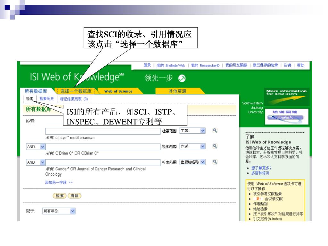Open the Web of Science tab
The height and width of the screenshot is (246, 328).
pyautogui.click(x=119, y=91)
